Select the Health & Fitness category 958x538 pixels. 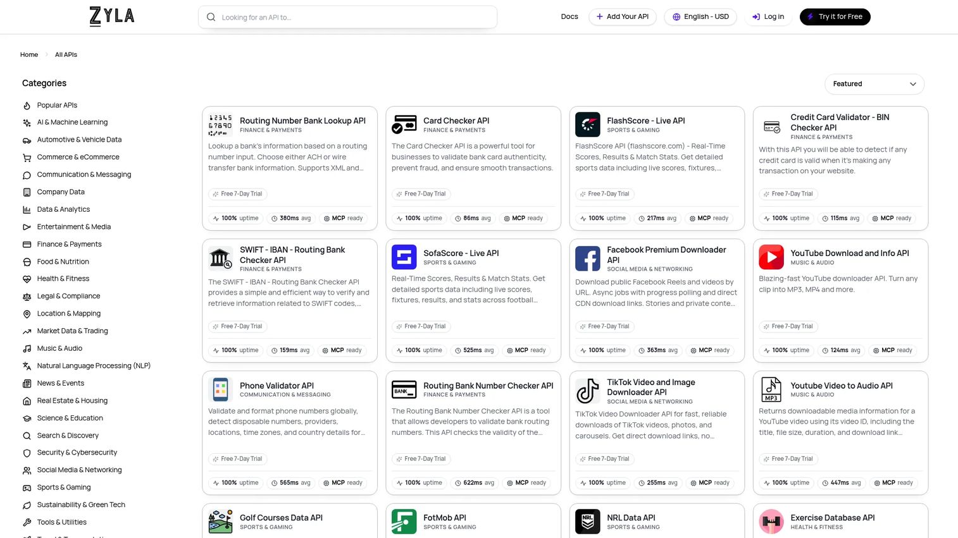[63, 279]
